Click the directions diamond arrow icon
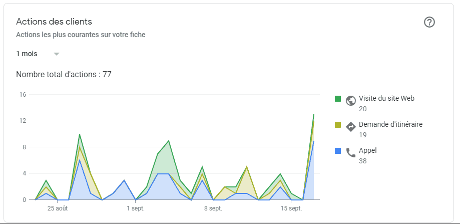 pyautogui.click(x=350, y=126)
